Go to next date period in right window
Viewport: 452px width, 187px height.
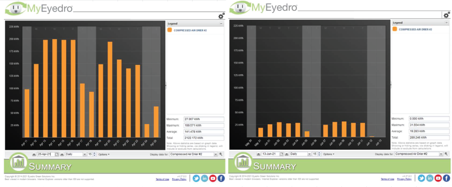point(287,154)
